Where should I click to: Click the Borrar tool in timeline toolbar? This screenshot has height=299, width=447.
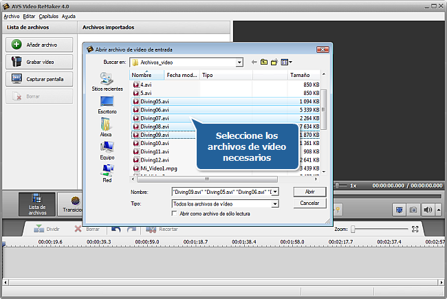(x=87, y=229)
